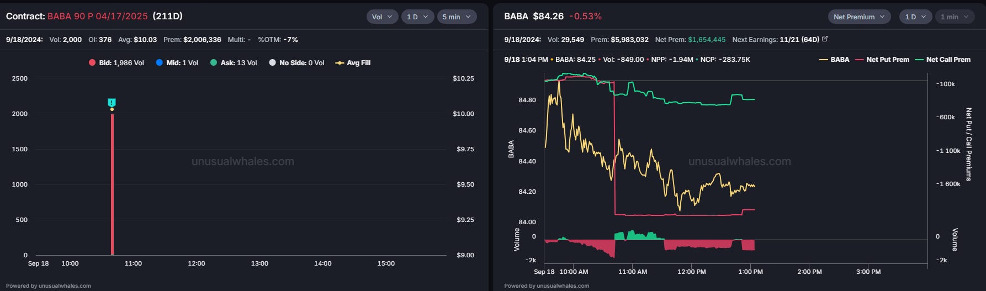Click the red 2000 volume bar in the chart
This screenshot has height=291, width=986.
tap(112, 184)
